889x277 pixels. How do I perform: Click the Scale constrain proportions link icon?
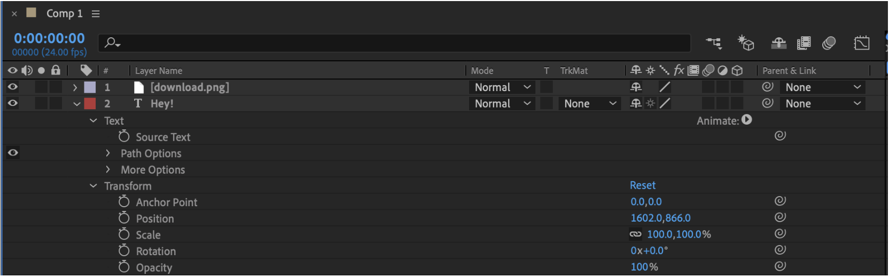[x=635, y=234]
